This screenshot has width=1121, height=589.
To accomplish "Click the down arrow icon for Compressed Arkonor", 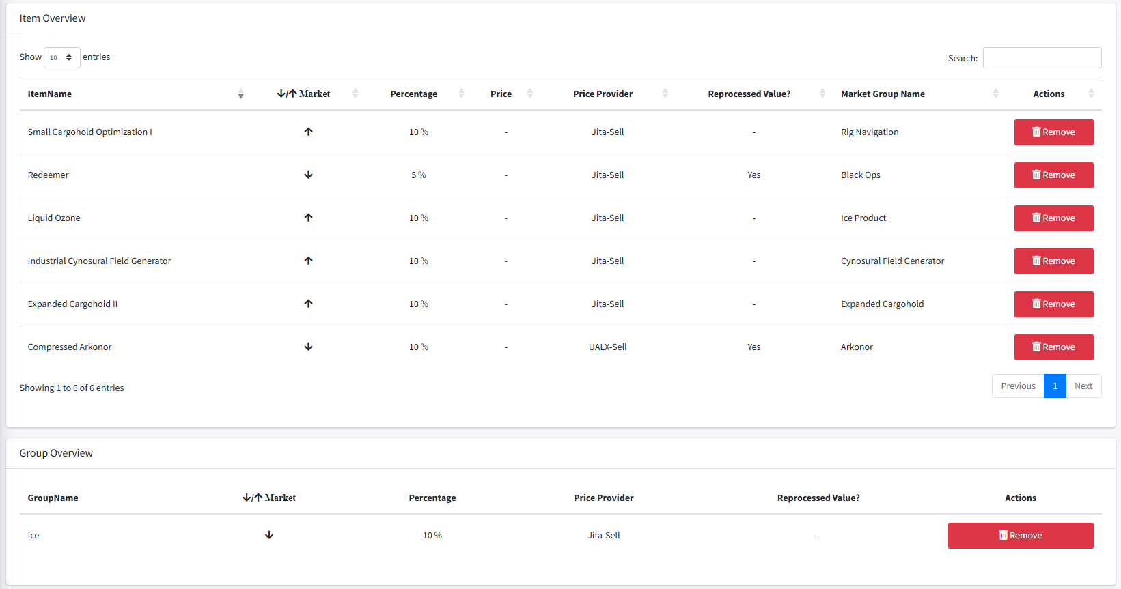I will (308, 347).
